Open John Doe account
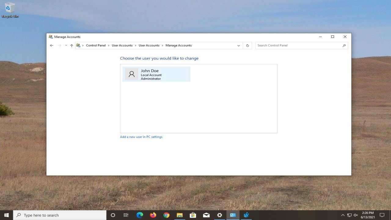391x220 pixels. pos(156,74)
